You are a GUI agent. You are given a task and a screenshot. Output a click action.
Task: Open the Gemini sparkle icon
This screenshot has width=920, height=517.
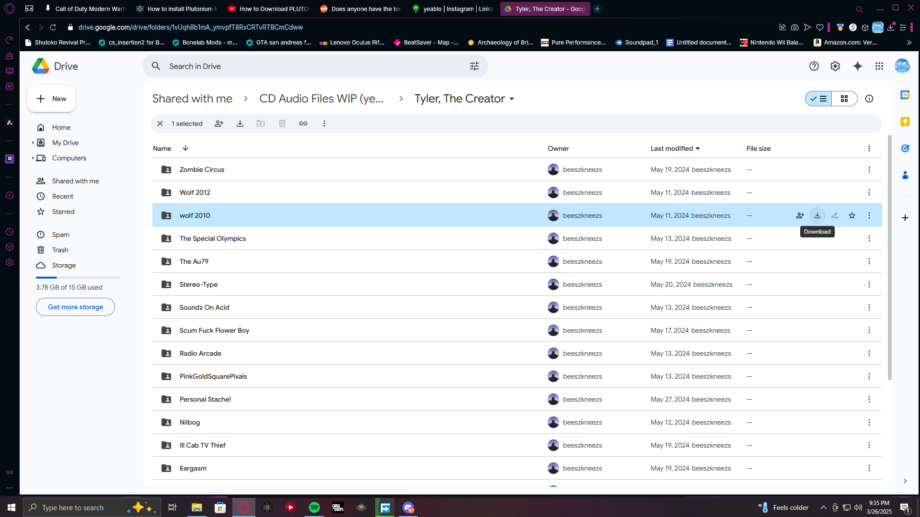(857, 66)
